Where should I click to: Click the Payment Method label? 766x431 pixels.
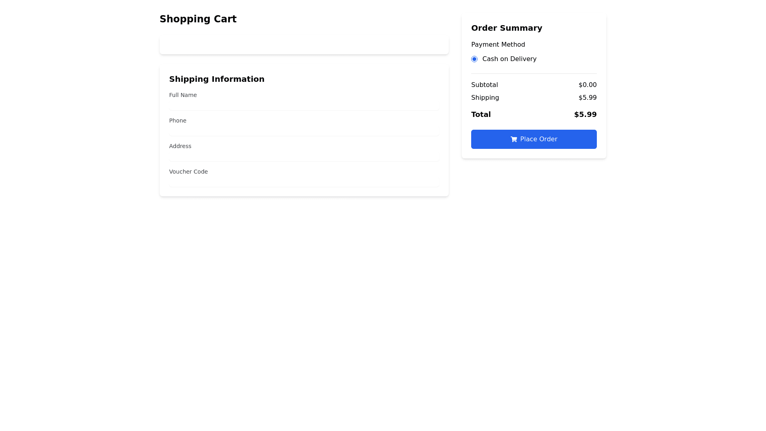[x=498, y=45]
